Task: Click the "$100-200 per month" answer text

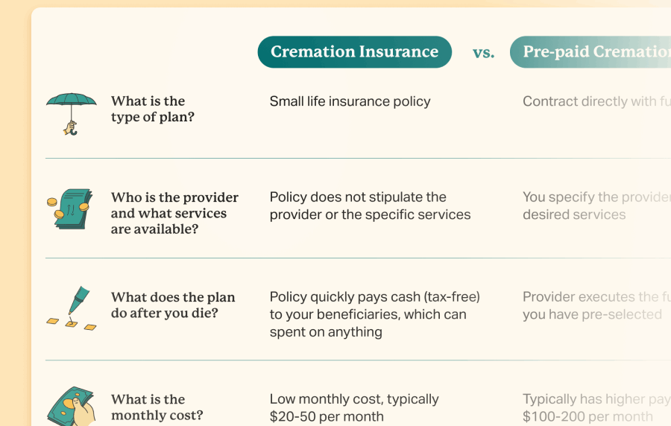Action: 587,416
